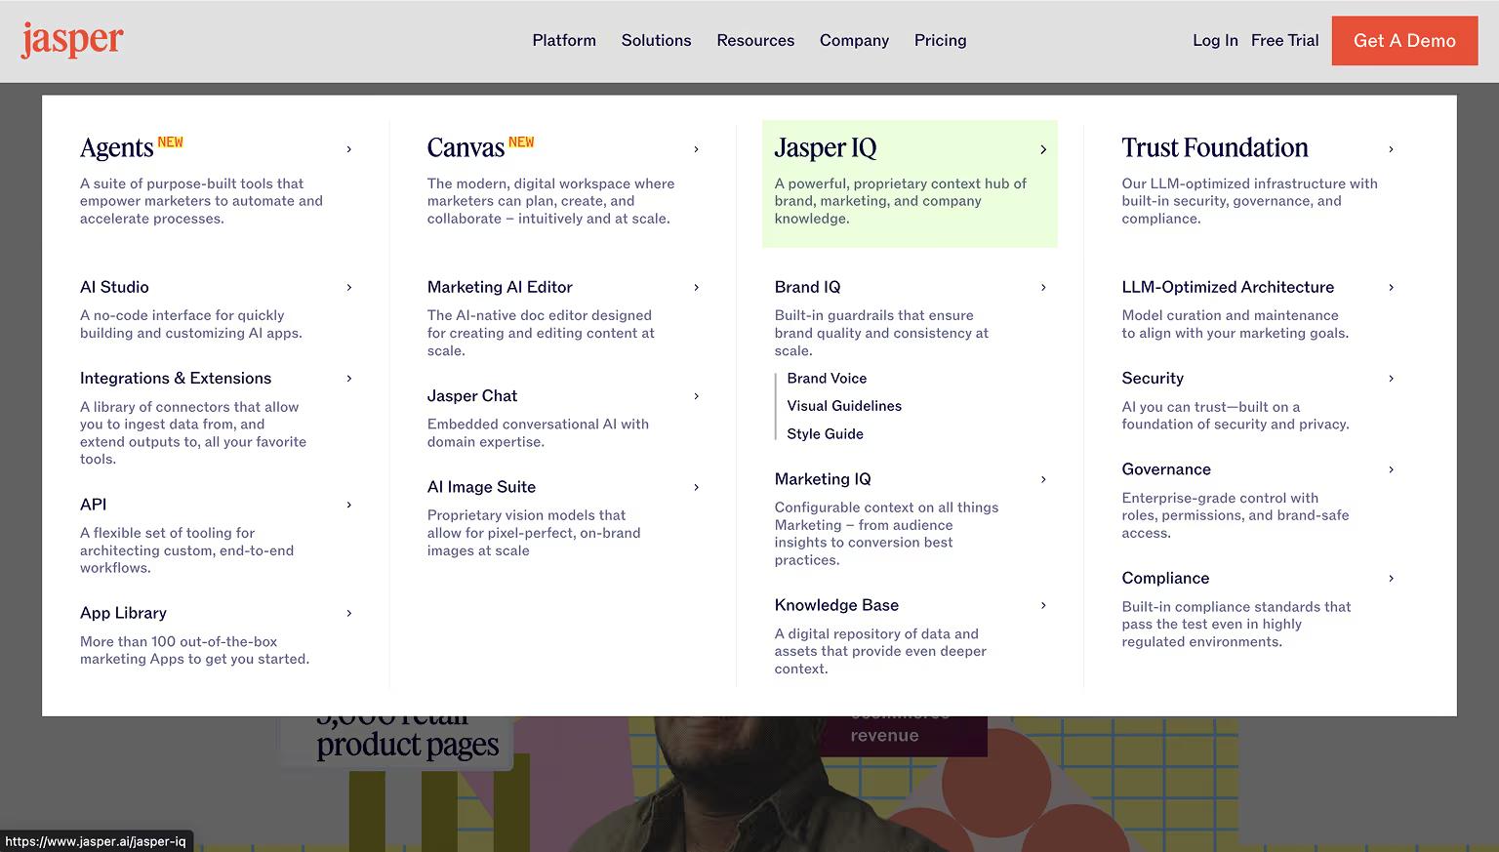Open the Brand IQ link
This screenshot has width=1499, height=852.
coord(807,287)
